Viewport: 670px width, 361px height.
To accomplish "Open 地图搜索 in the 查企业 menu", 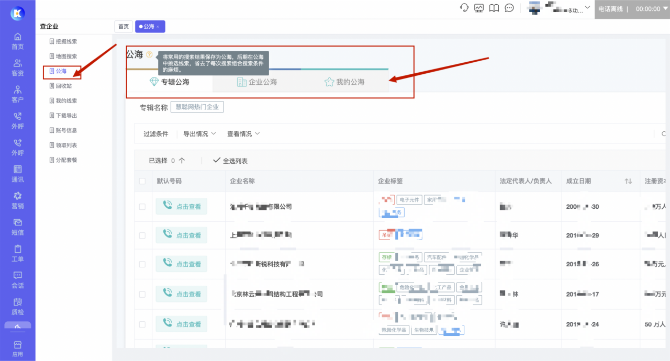I will coord(63,56).
